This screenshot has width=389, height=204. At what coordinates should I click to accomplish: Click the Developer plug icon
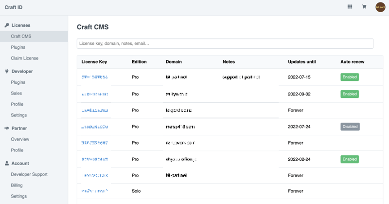click(x=7, y=72)
